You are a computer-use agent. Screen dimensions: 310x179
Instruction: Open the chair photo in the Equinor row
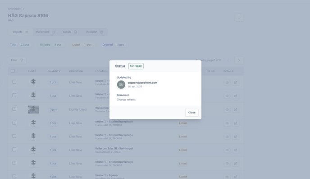33,176
